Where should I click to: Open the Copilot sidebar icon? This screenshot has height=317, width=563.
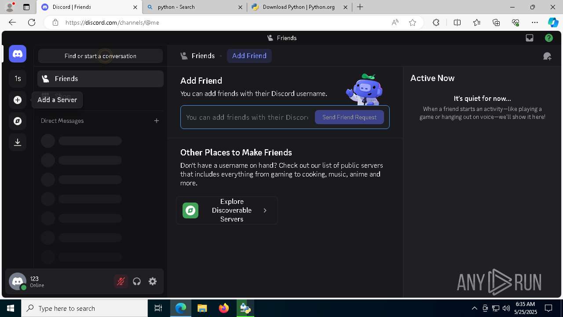click(553, 22)
